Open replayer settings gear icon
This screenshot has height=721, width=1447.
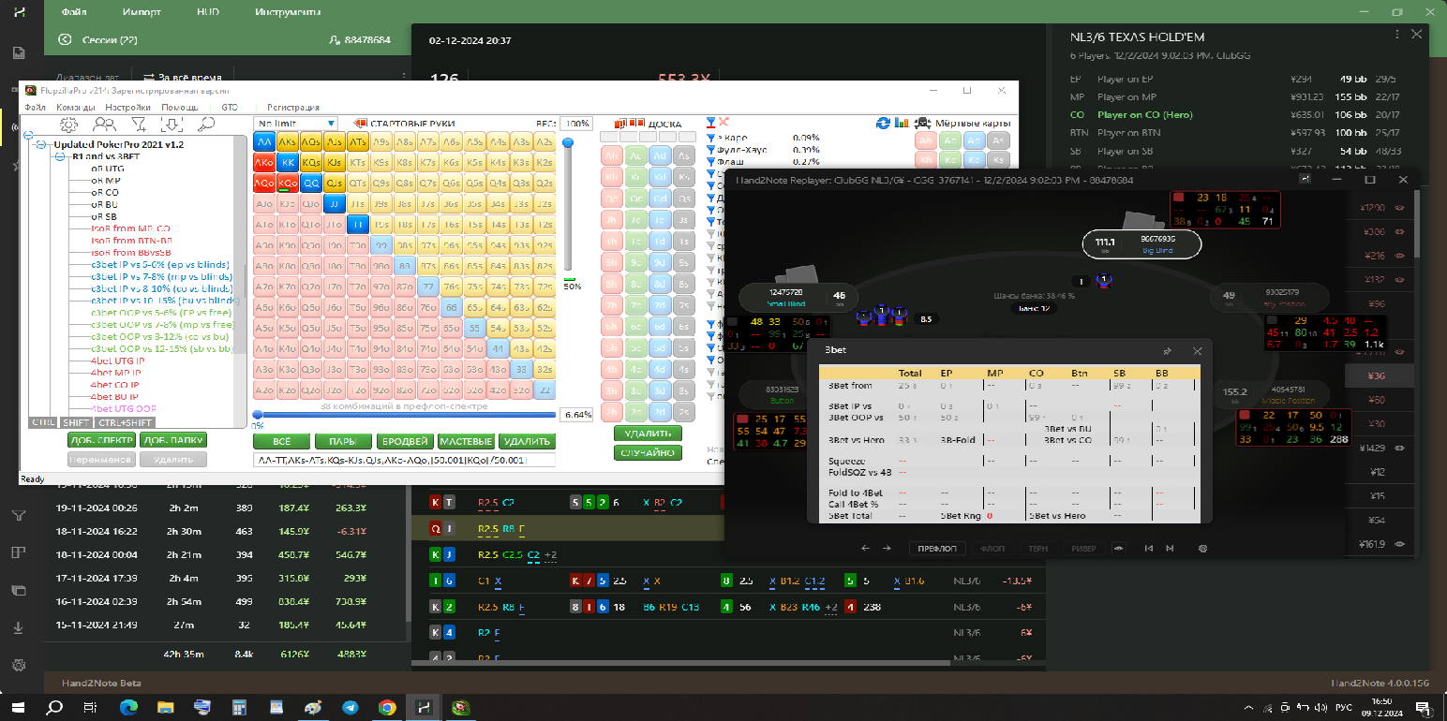click(x=1203, y=549)
